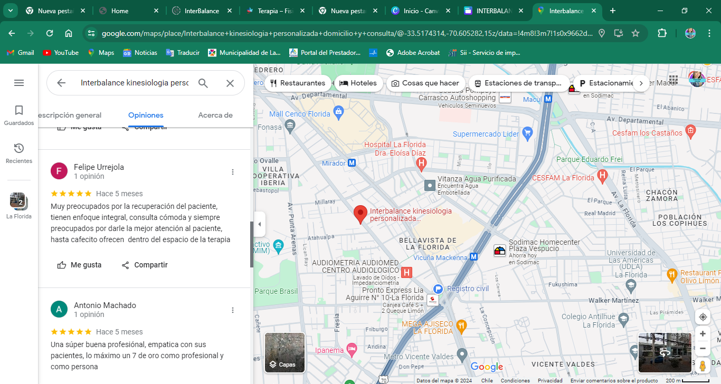This screenshot has width=721, height=384.
Task: Click Mall Cenco Florida marker
Action: tap(338, 112)
